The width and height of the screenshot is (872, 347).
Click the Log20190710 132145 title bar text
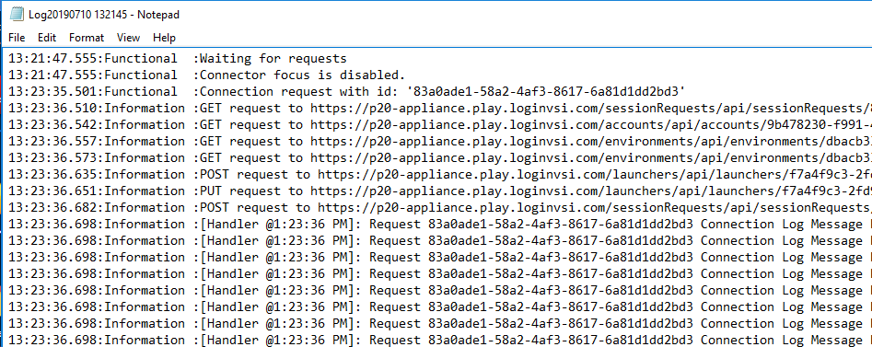point(104,15)
